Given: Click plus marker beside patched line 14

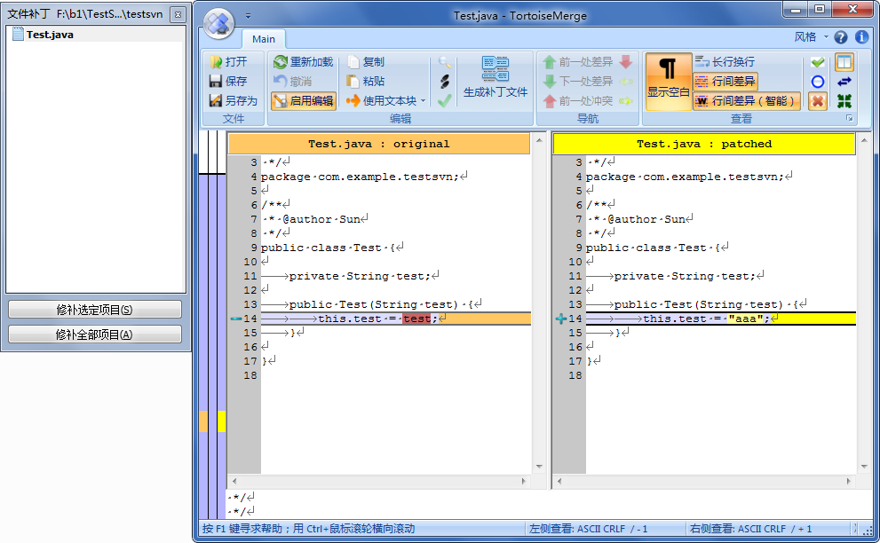Looking at the screenshot, I should click(560, 319).
